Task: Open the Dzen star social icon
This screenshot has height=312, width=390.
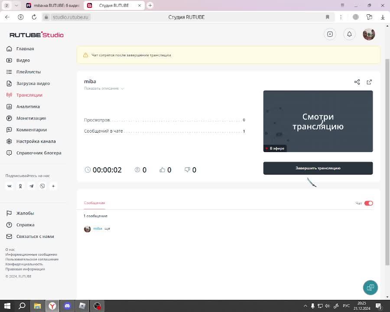Action: [53, 186]
